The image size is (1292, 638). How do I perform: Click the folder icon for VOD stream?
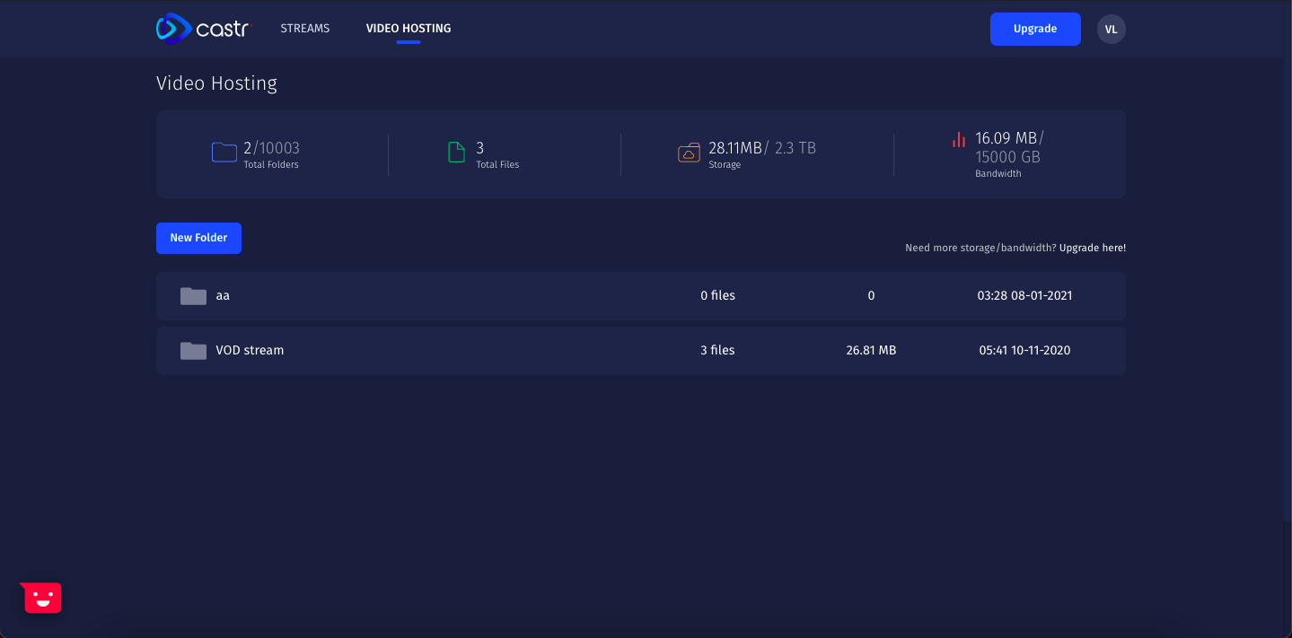pos(193,351)
